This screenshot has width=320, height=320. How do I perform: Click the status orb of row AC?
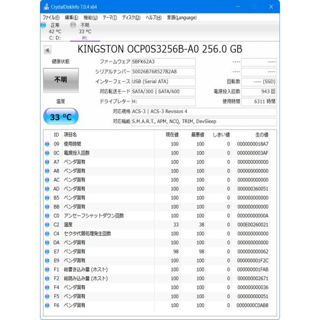(x=47, y=180)
